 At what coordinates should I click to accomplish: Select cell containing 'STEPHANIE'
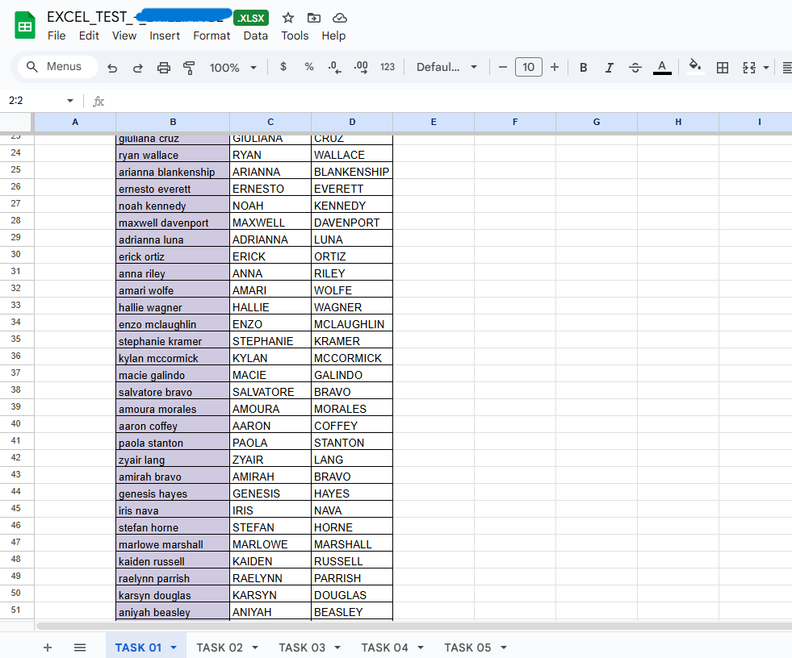270,341
